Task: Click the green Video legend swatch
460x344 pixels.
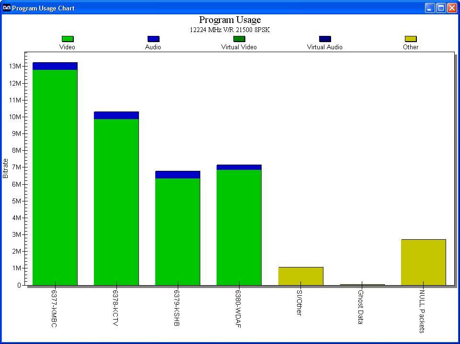Action: click(x=68, y=39)
